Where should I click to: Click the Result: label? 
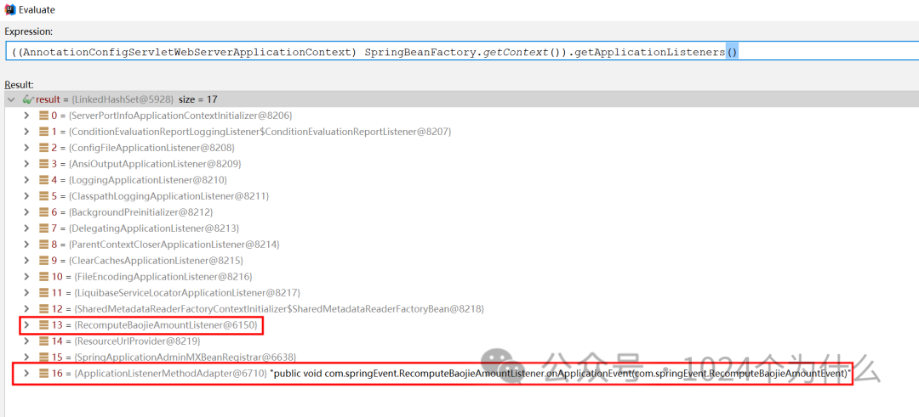pyautogui.click(x=19, y=85)
